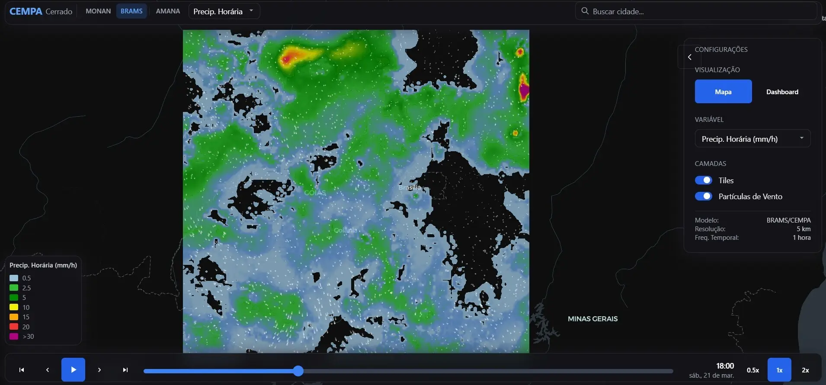Click the CEMPA Cerrado logo
This screenshot has width=826, height=385.
coord(41,11)
